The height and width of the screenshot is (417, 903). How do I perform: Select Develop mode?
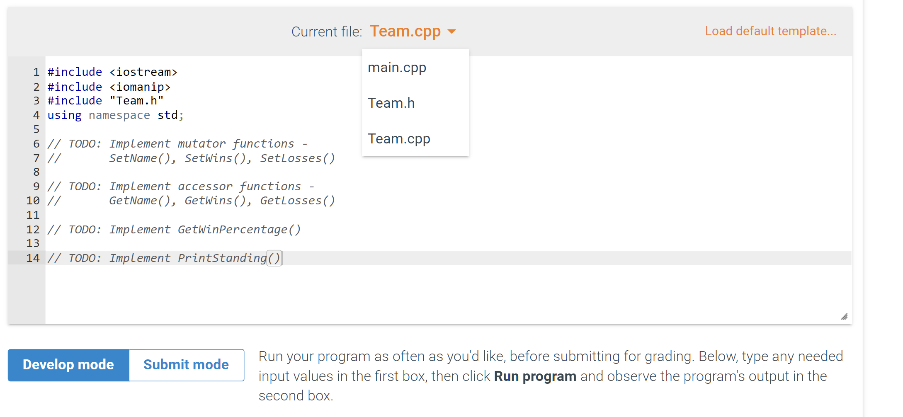click(x=68, y=365)
